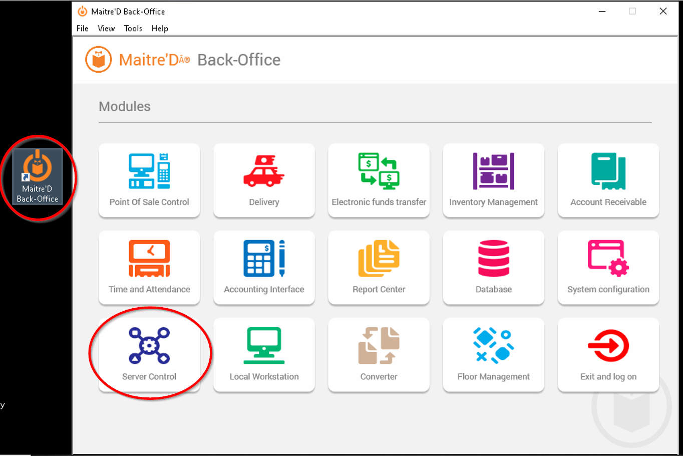Image resolution: width=683 pixels, height=456 pixels.
Task: Open the Database module
Action: [493, 268]
